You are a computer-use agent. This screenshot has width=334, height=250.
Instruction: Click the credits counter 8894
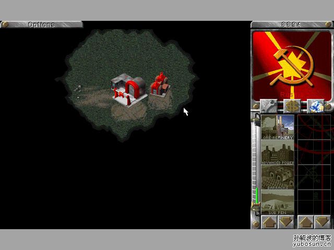[x=291, y=24]
